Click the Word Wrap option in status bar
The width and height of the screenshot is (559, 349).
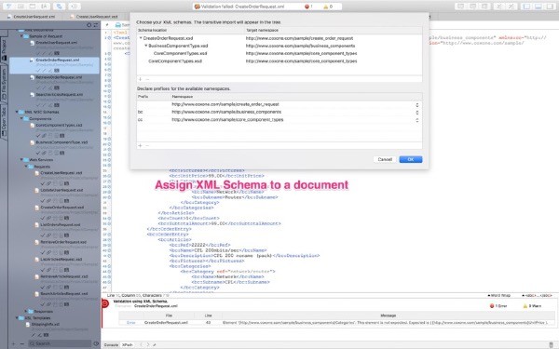pos(498,296)
